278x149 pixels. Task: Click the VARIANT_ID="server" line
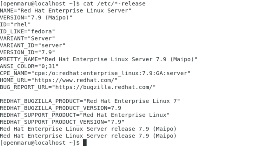click(33, 45)
